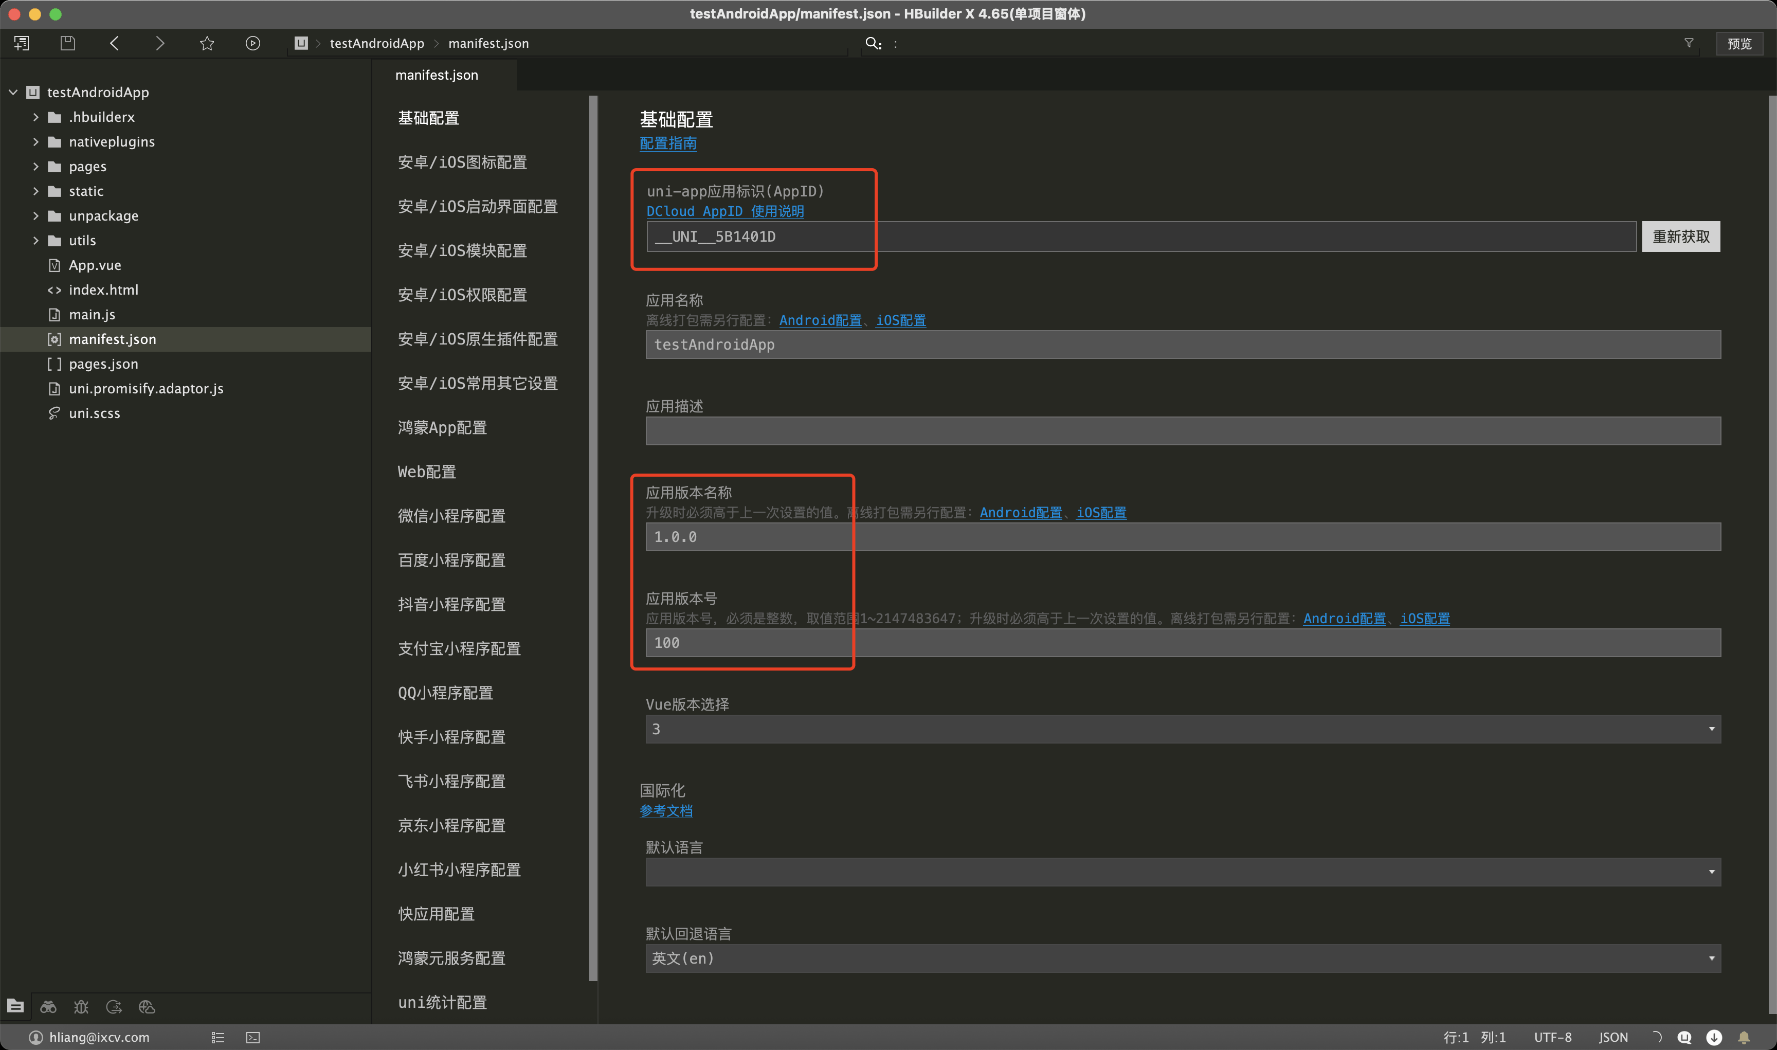Select 微信小程序配置 section
1777x1050 pixels.
(x=451, y=516)
